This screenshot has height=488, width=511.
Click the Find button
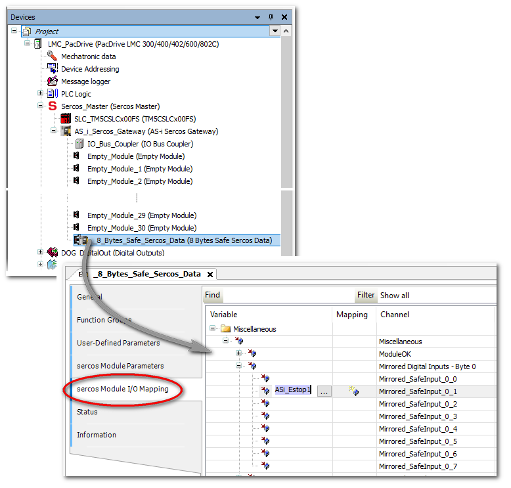coord(212,296)
